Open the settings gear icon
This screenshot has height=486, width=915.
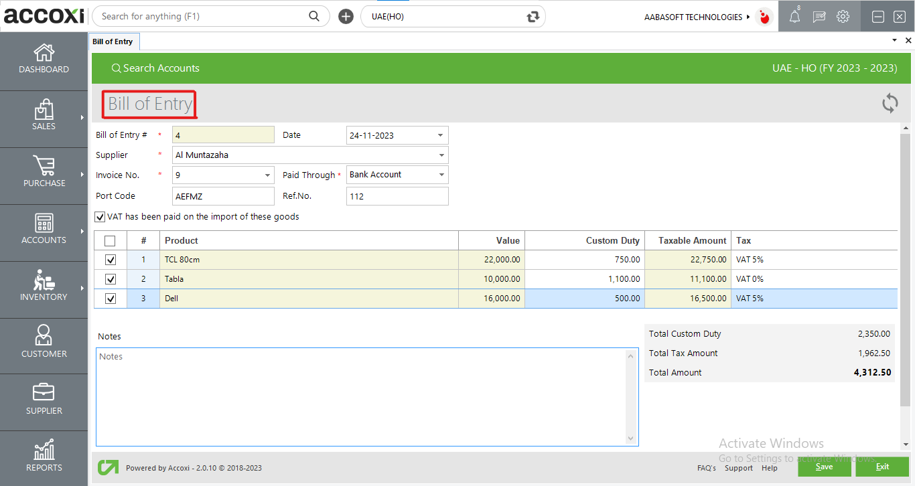(x=843, y=17)
